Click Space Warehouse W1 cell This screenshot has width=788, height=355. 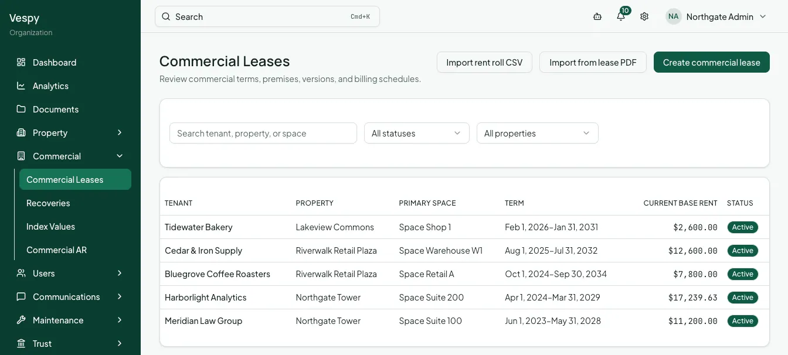[x=441, y=250]
